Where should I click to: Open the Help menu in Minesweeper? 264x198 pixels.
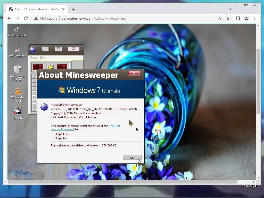[43, 57]
